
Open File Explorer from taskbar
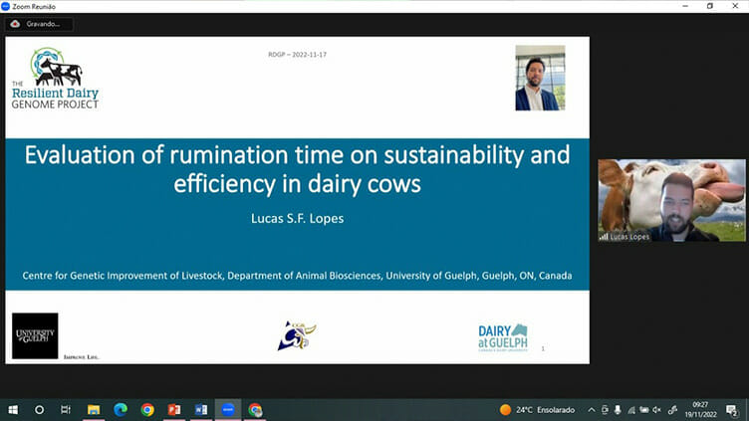[x=94, y=409]
